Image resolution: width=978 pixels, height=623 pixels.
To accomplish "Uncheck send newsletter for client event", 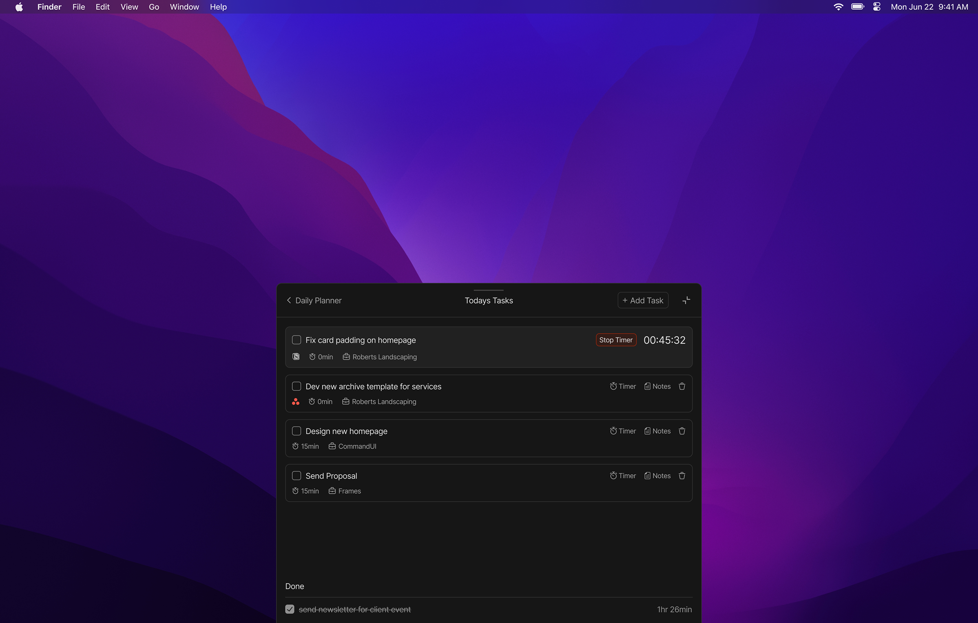I will tap(290, 609).
